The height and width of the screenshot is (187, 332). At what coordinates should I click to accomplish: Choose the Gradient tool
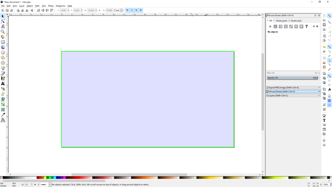pyautogui.click(x=3, y=104)
